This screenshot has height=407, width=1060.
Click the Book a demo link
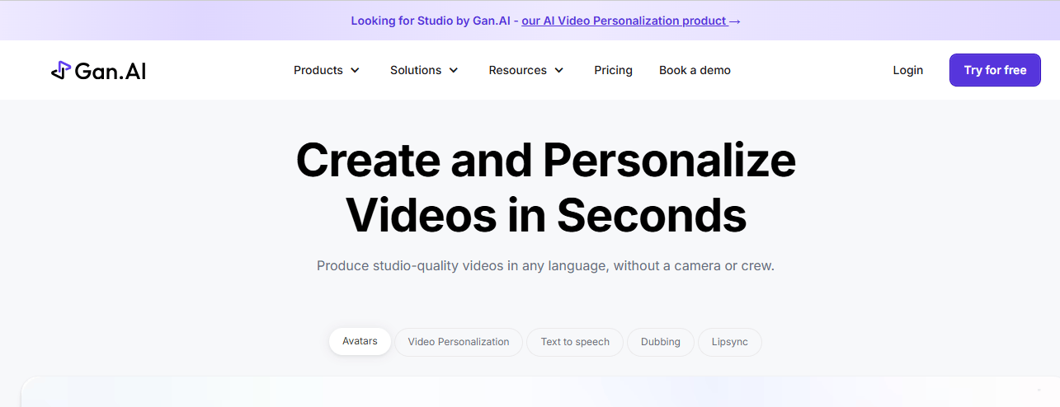(x=695, y=71)
